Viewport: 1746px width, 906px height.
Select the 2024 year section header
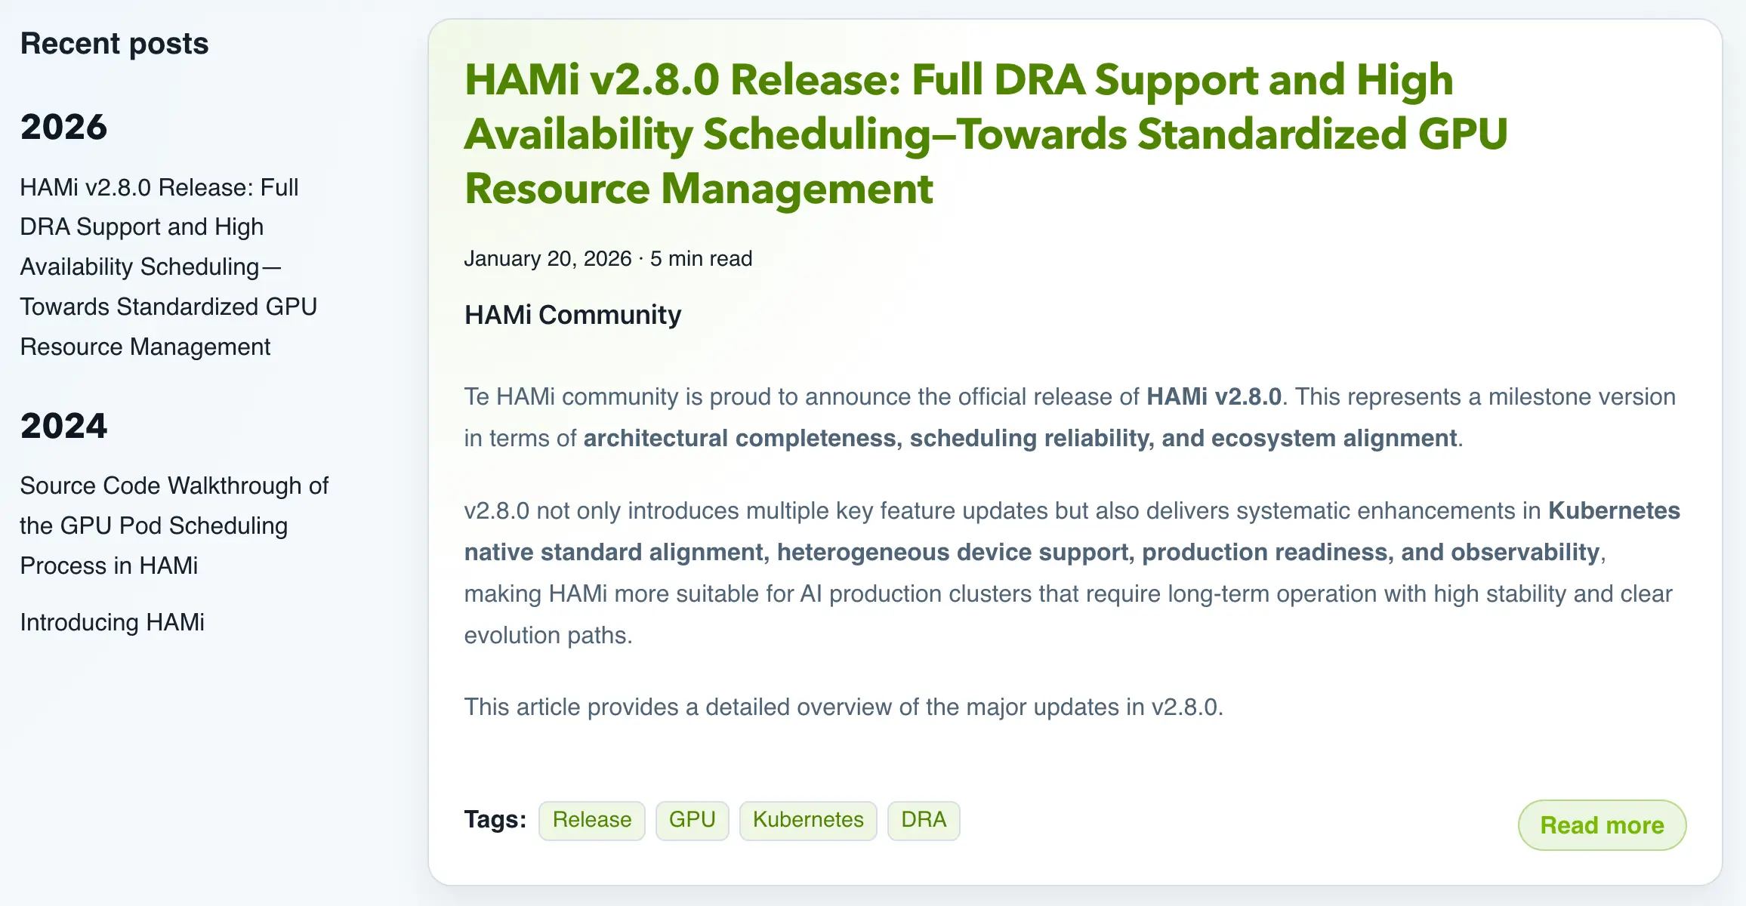pyautogui.click(x=63, y=425)
